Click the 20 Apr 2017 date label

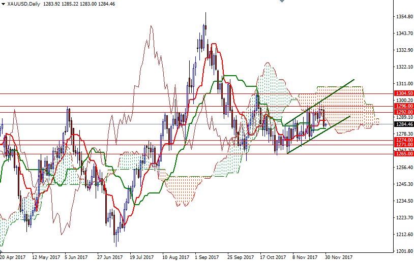[x=13, y=257]
